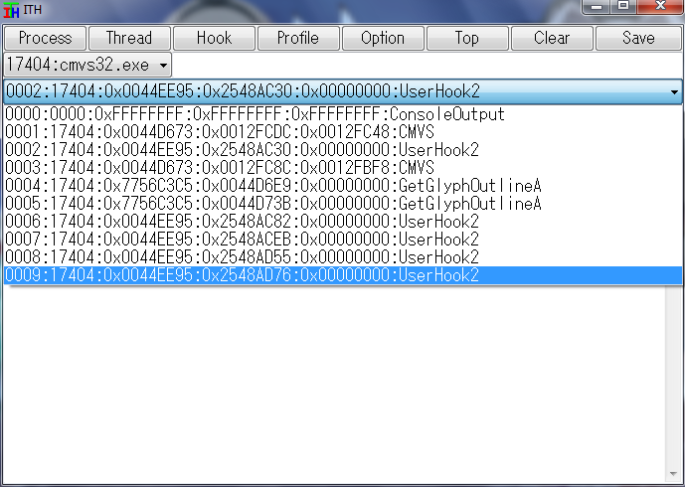The image size is (685, 487).
Task: Pick thread 0004 GetGlyphOutlineA
Action: (x=343, y=186)
